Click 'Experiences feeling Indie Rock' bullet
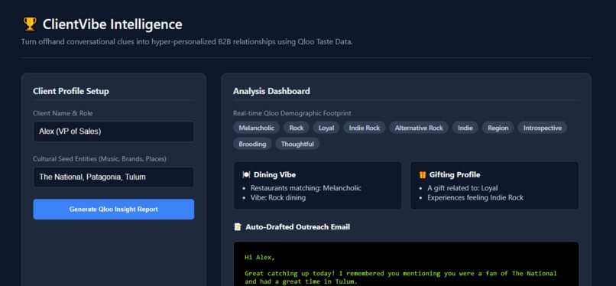Viewport: 616px width, 286px height. click(x=475, y=197)
